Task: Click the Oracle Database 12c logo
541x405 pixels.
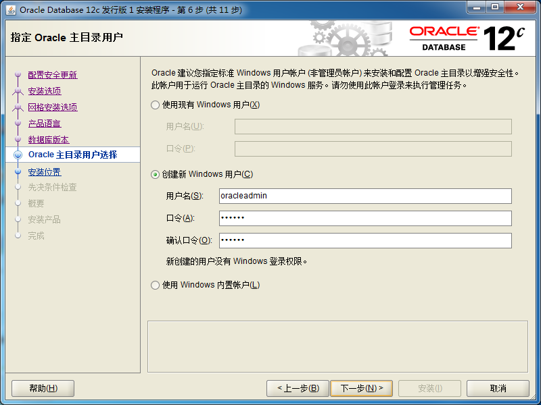Action: pyautogui.click(x=467, y=38)
